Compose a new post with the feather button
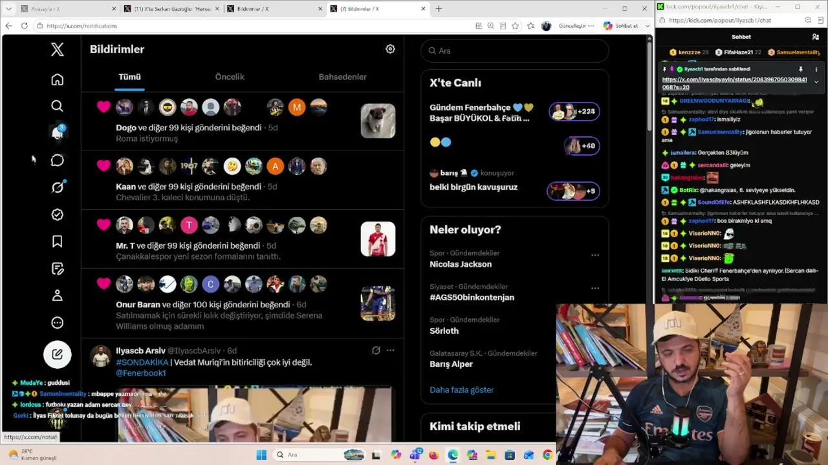 [58, 354]
